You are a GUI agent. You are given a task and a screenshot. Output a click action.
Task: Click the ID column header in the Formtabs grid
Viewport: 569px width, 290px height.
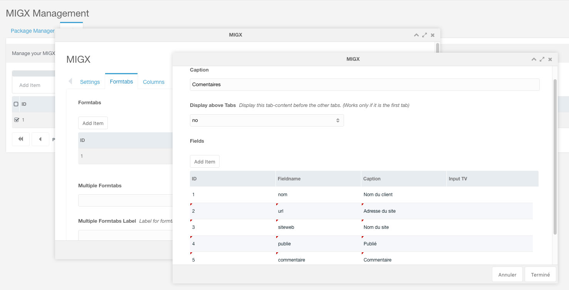[125, 140]
